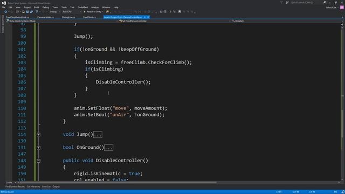Switch to the CameraHolder.cs tab

(x=45, y=17)
